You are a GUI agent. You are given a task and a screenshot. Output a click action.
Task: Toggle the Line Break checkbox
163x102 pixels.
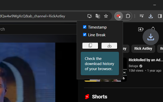click(x=85, y=35)
